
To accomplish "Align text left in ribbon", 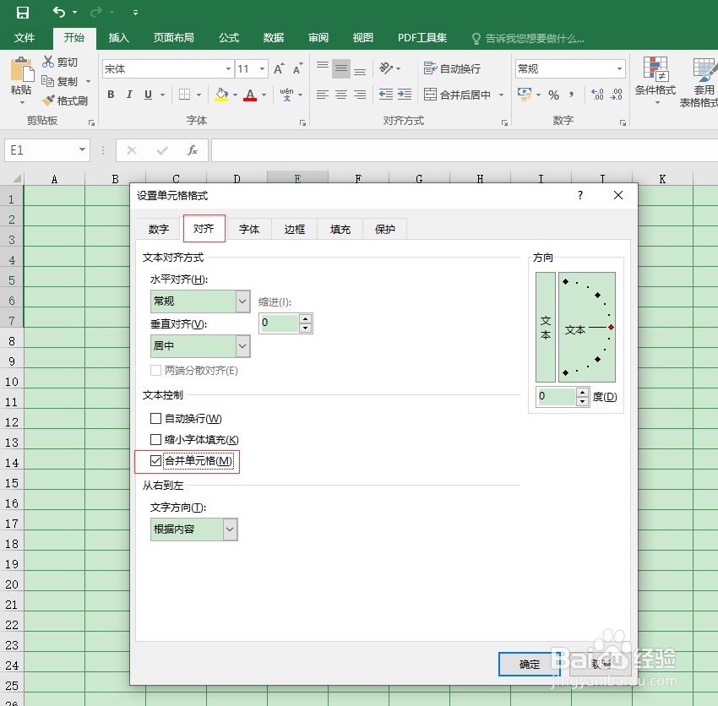I will [x=323, y=95].
